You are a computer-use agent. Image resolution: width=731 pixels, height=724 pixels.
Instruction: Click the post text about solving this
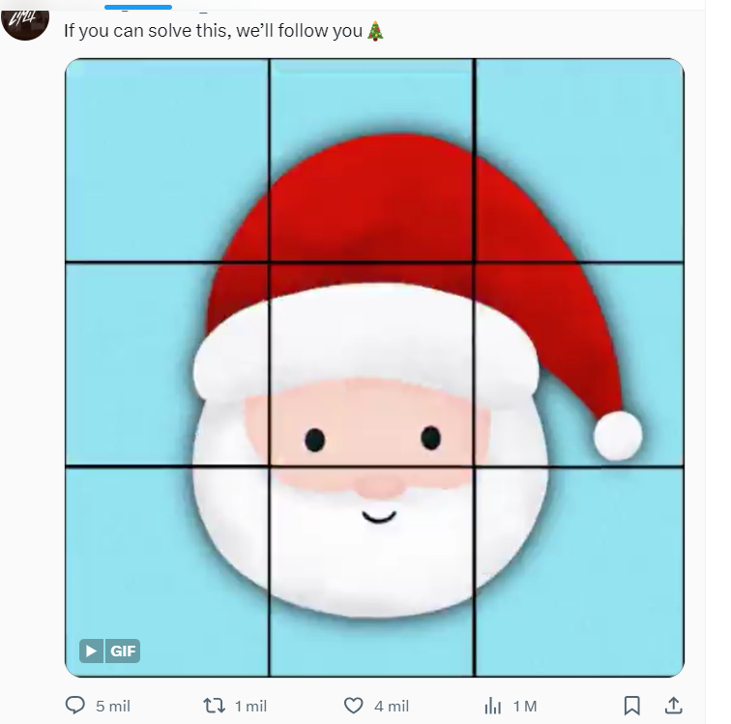(213, 31)
